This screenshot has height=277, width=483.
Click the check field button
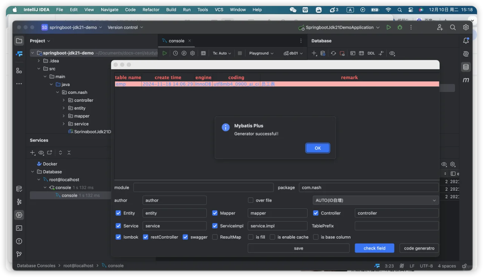(374, 248)
